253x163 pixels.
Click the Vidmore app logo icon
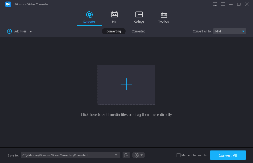point(8,4)
